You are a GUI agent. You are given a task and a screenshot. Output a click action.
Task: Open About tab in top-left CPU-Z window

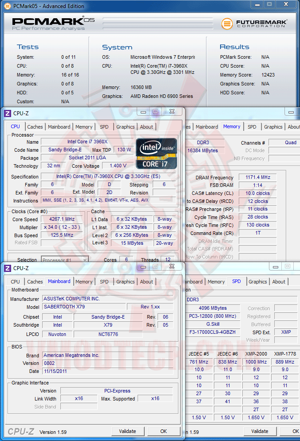click(146, 127)
